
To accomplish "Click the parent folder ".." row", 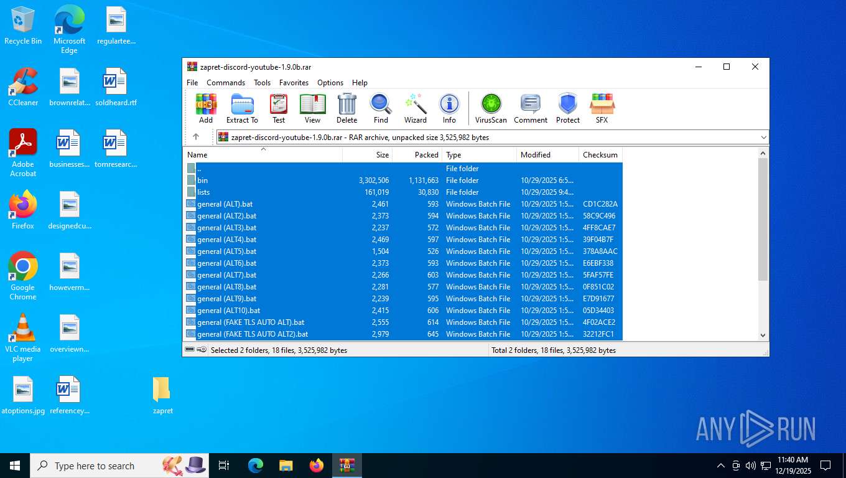I will click(403, 168).
